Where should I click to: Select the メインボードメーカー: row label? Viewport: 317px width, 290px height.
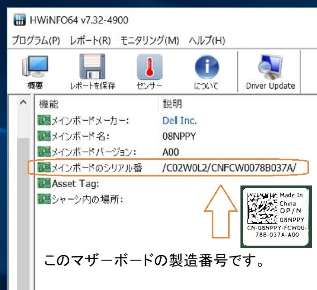coord(90,120)
